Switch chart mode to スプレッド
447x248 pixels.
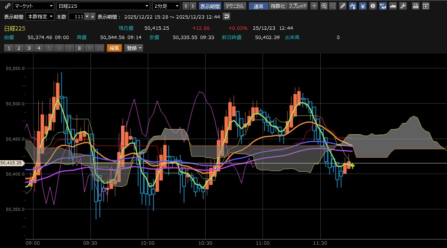298,6
